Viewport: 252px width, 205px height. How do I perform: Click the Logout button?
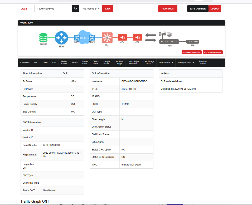(215, 9)
